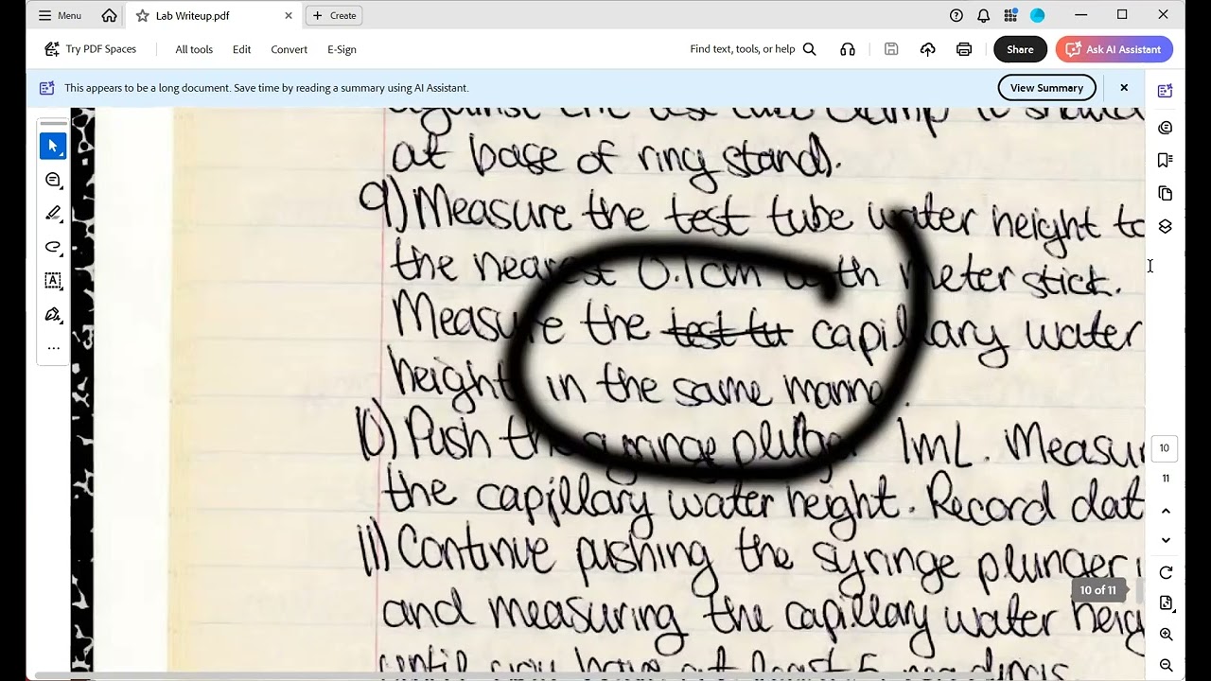Go to the Home icon
Viewport: 1211px width, 681px height.
[110, 15]
